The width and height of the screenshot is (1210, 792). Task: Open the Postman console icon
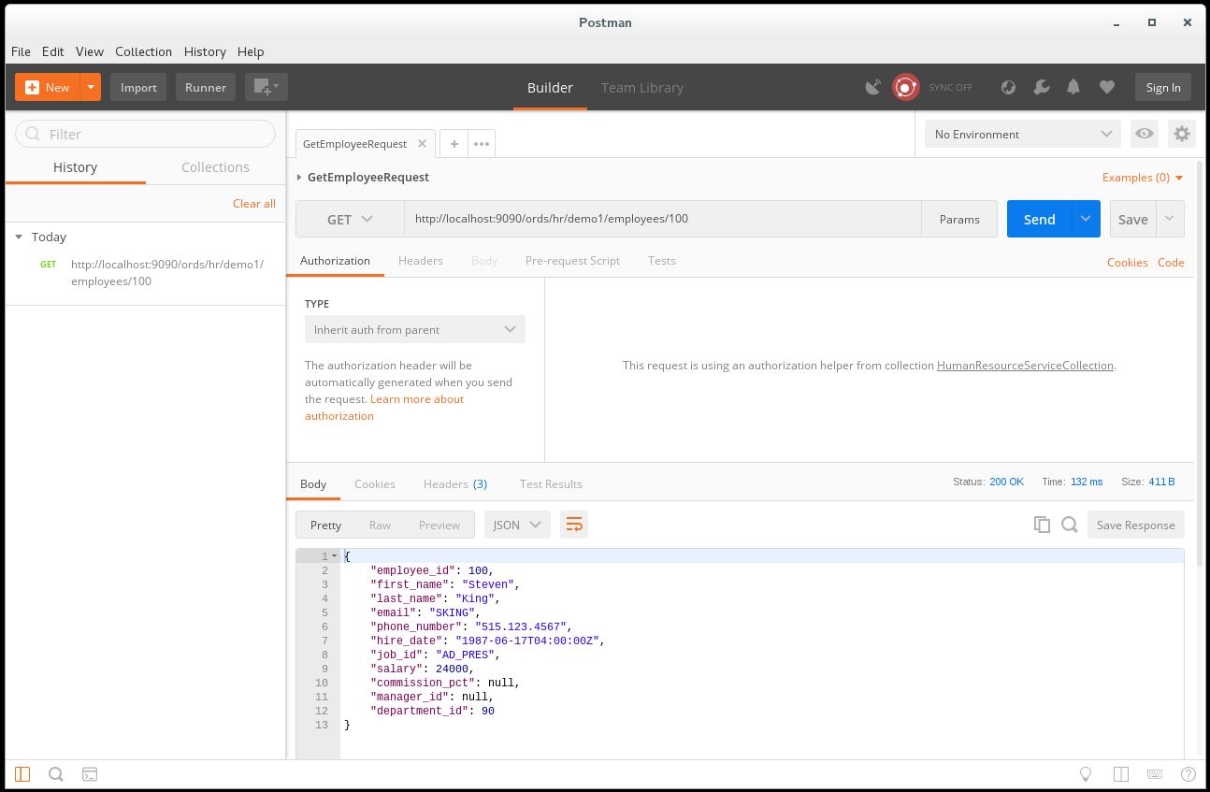90,774
